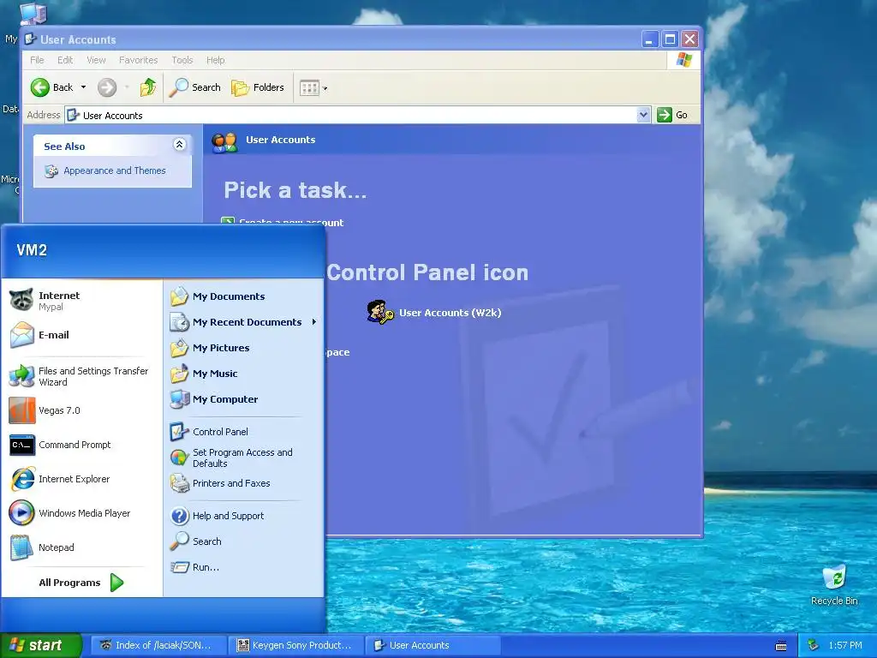
Task: Click the taskbar clock showing 1:57 PM
Action: (x=845, y=646)
